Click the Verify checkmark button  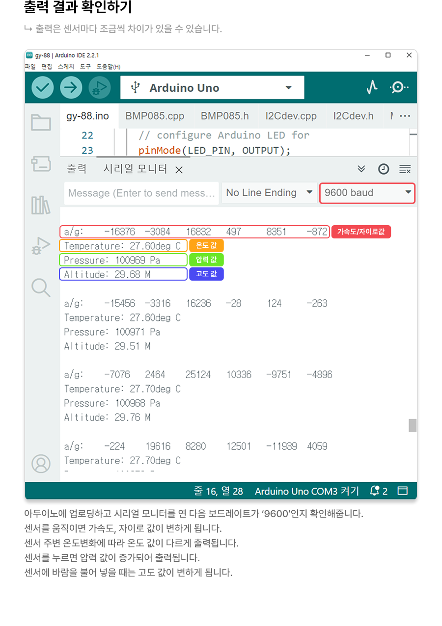43,88
